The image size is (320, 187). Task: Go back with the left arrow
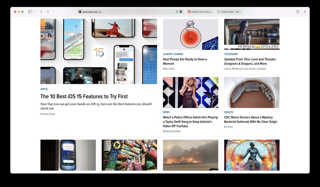coord(41,12)
